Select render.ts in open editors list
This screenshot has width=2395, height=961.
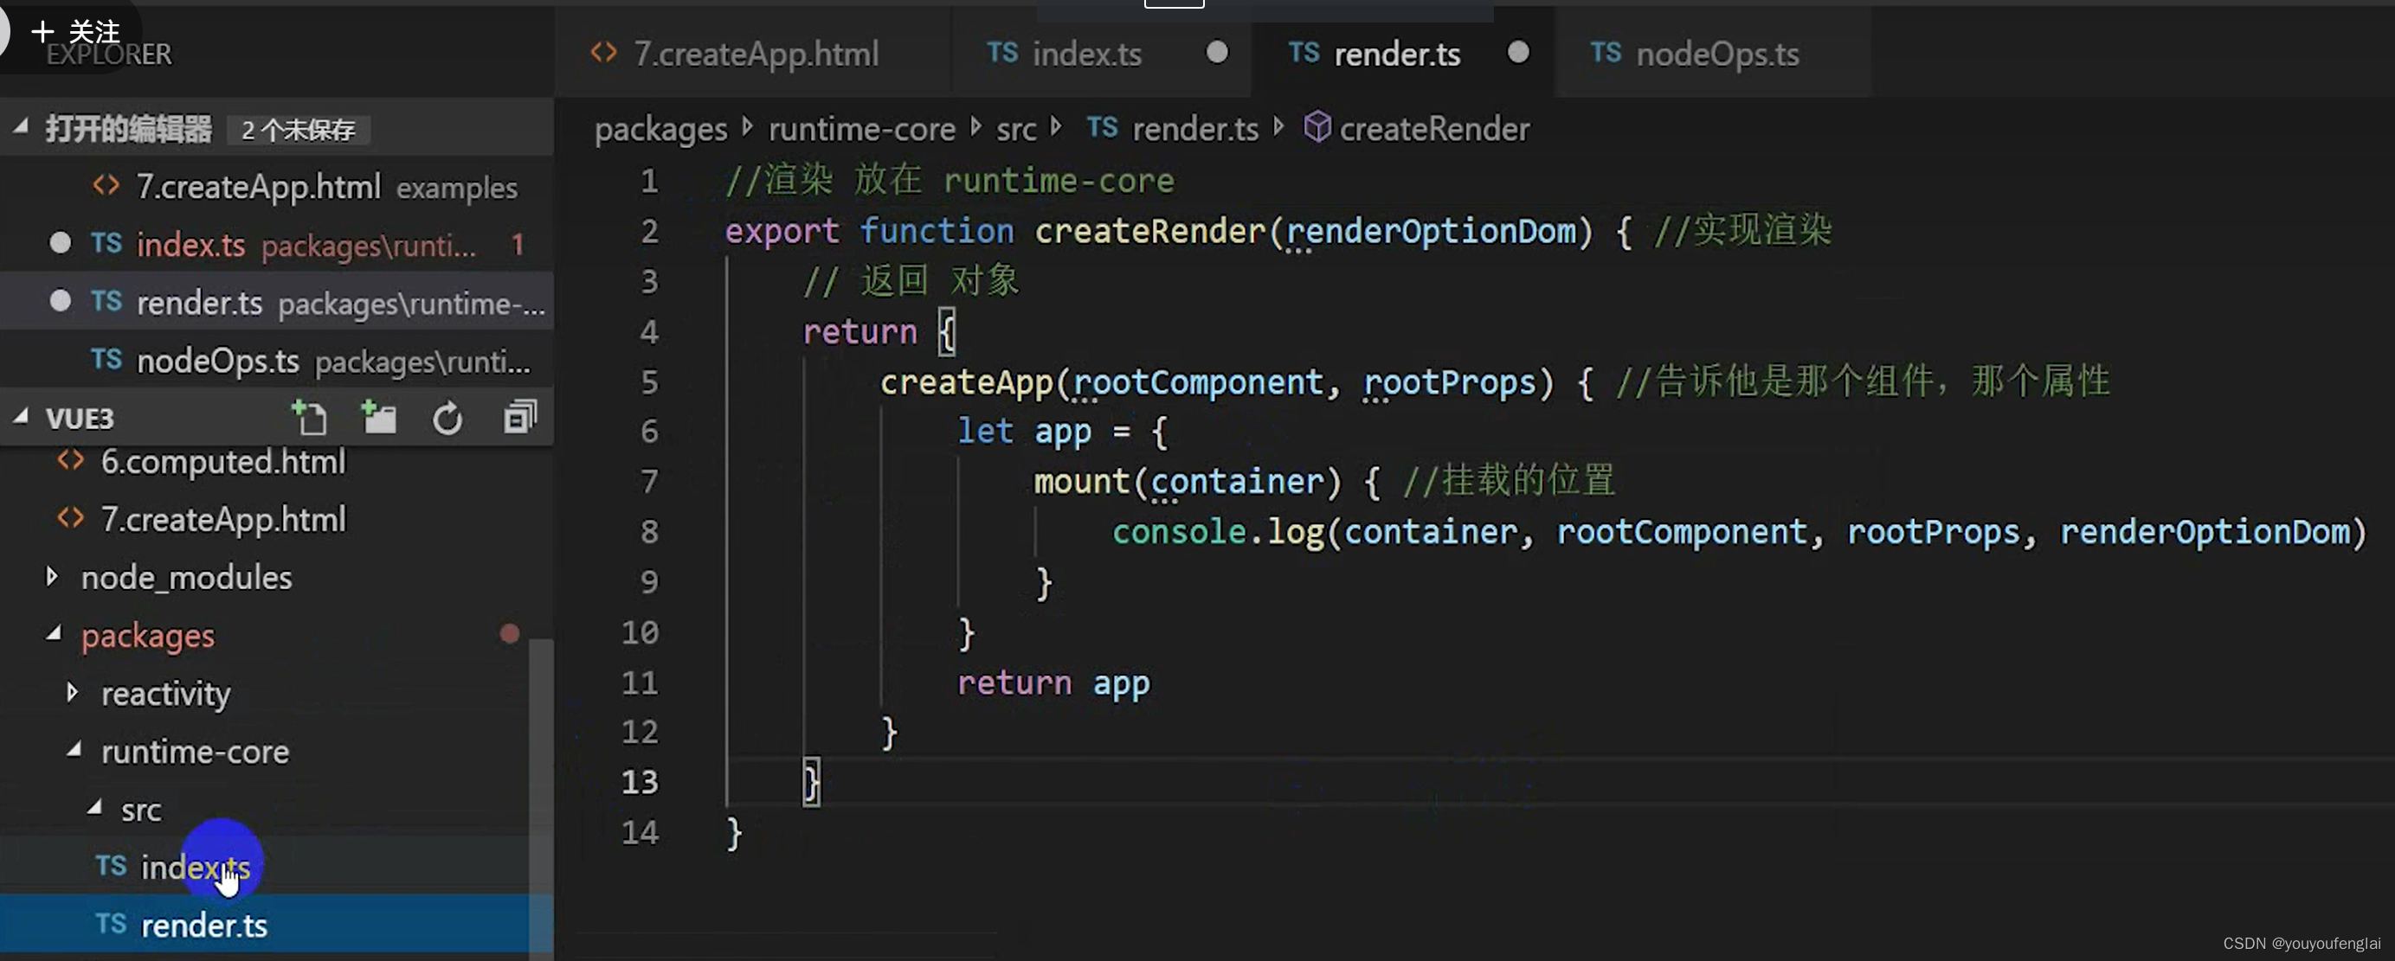[x=277, y=302]
